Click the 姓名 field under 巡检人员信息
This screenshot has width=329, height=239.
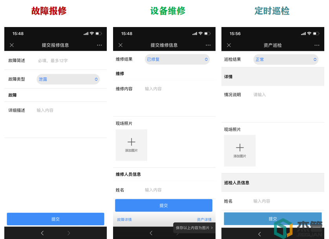pyautogui.click(x=287, y=201)
